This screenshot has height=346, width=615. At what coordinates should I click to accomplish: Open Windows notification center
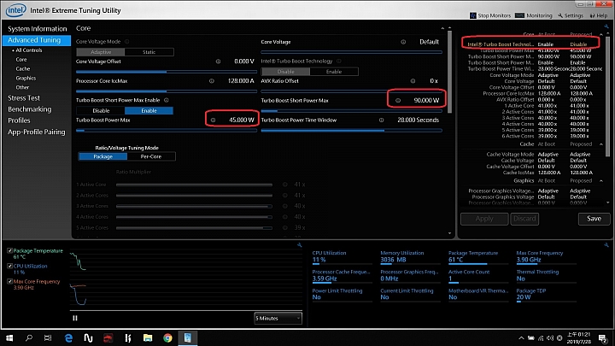coord(603,337)
